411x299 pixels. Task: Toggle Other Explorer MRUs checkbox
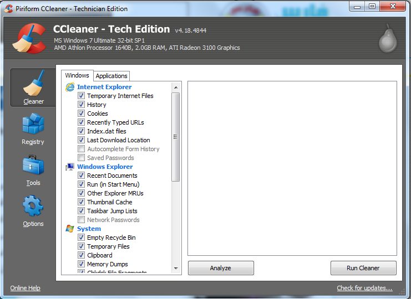(81, 193)
